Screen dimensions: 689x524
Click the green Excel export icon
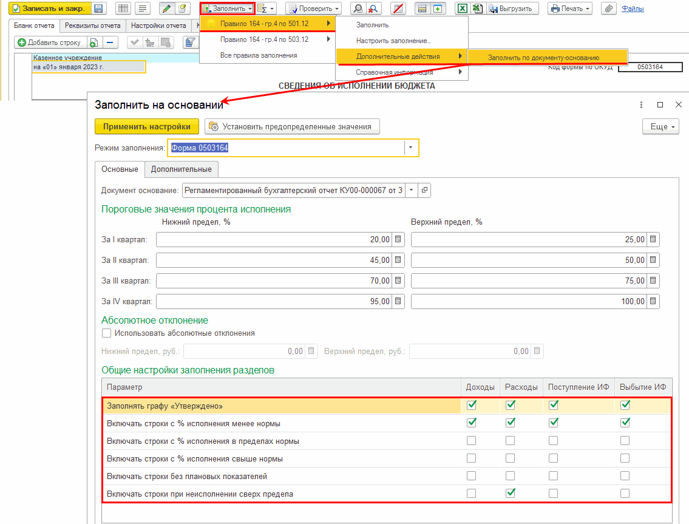tap(462, 9)
